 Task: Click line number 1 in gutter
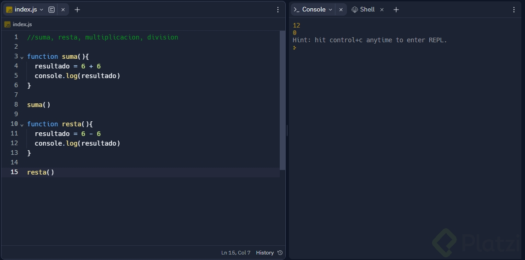click(16, 37)
